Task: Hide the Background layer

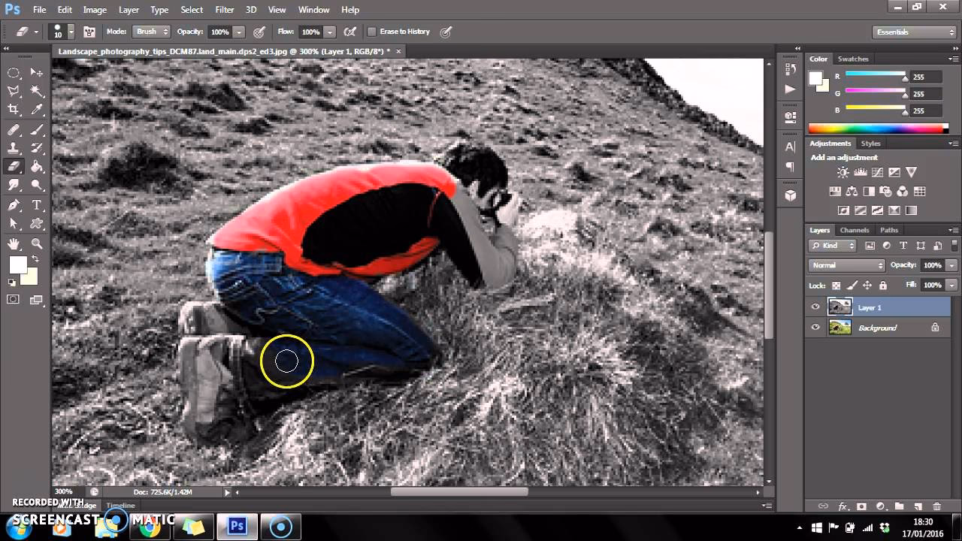Action: pos(815,328)
